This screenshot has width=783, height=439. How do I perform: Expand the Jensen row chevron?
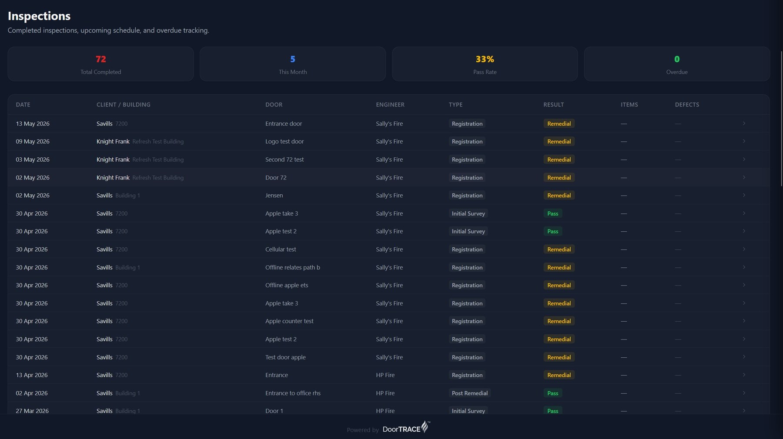point(744,195)
